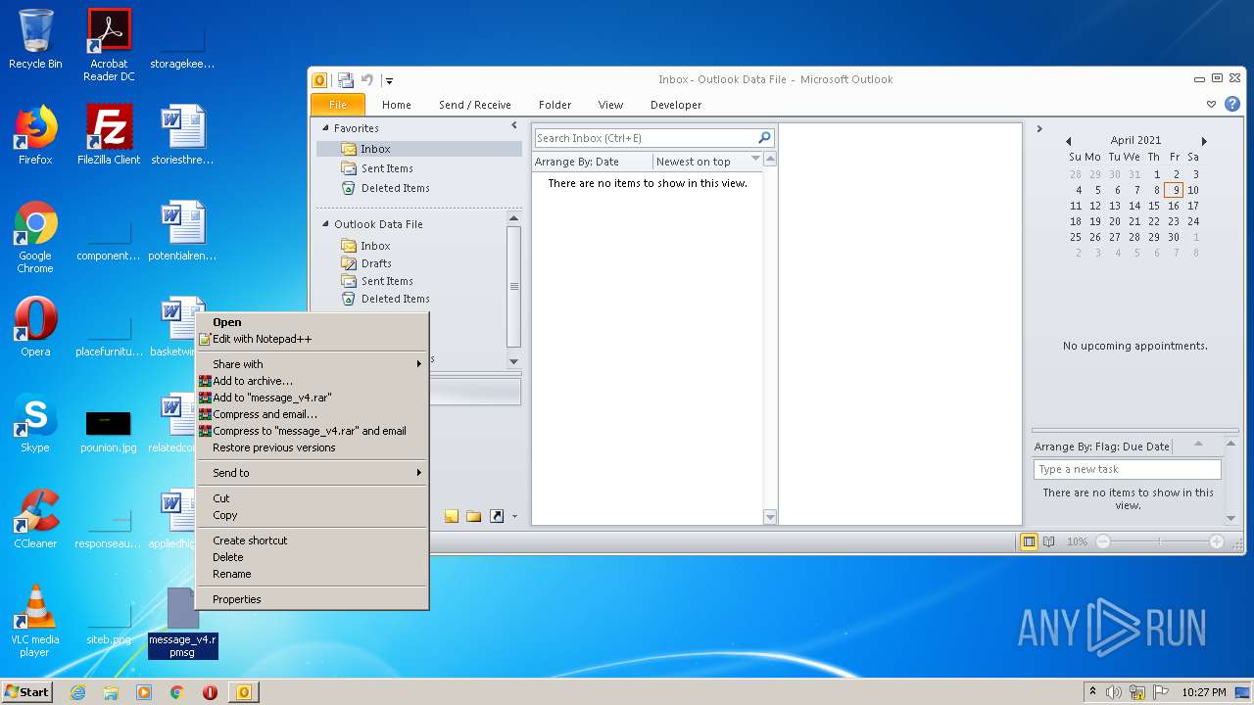Open the Developer ribbon tab
Viewport: 1254px width, 705px height.
(x=676, y=105)
